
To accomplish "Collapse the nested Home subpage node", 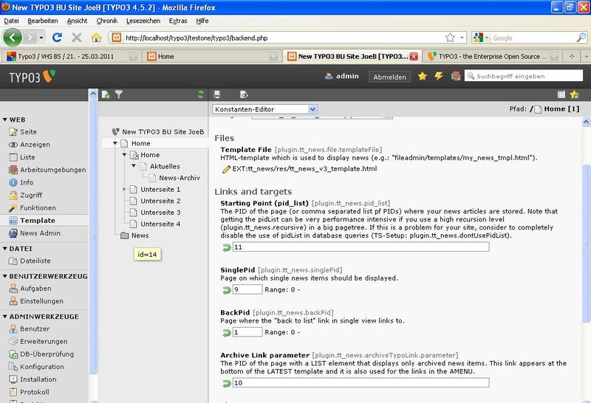I will pyautogui.click(x=124, y=155).
